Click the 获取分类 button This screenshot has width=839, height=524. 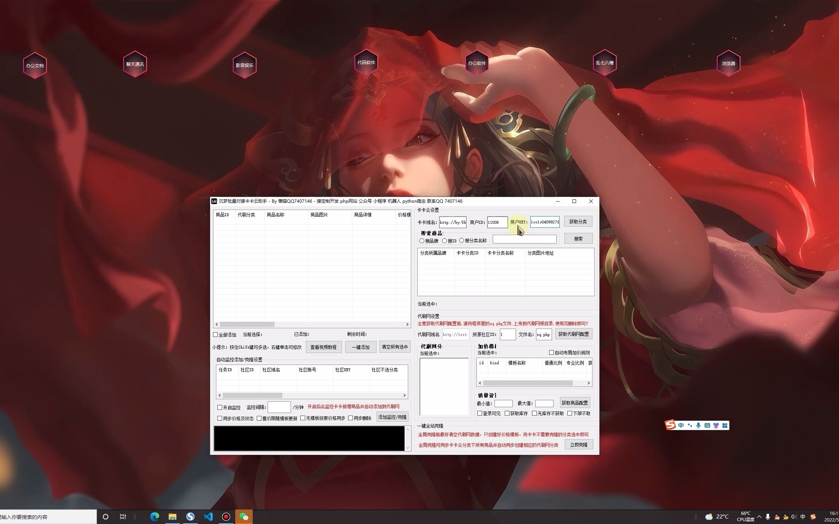pyautogui.click(x=578, y=222)
